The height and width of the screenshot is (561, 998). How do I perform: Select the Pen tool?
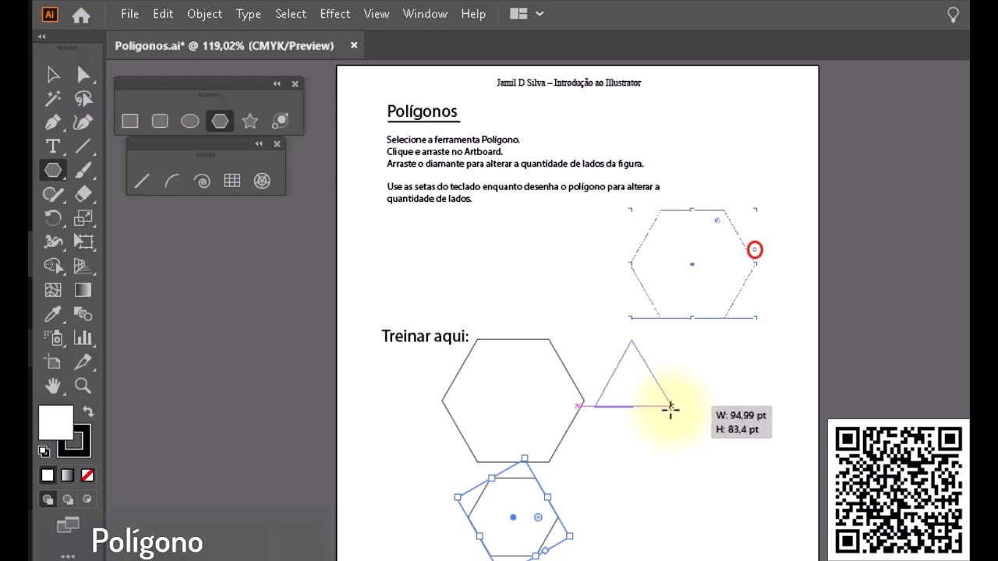click(53, 122)
